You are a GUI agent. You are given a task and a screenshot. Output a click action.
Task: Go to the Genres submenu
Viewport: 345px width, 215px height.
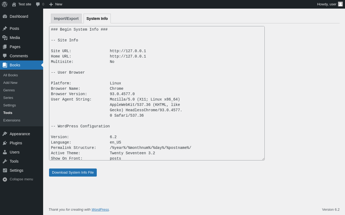[x=9, y=90]
